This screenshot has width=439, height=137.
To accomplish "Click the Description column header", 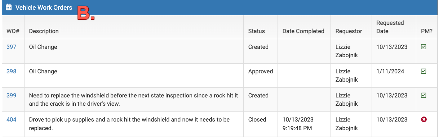I will (x=44, y=31).
